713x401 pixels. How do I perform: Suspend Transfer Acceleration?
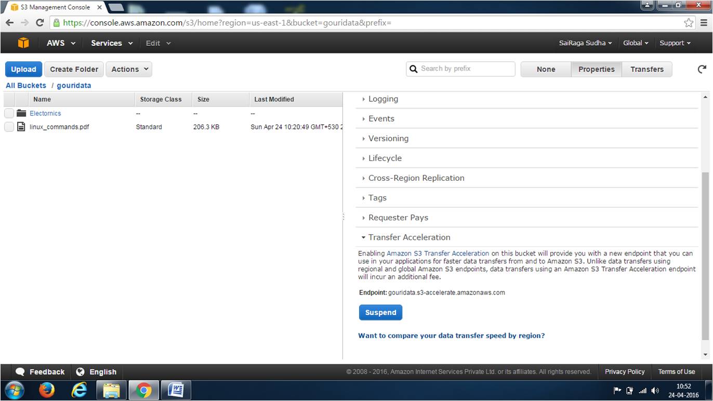coord(380,313)
